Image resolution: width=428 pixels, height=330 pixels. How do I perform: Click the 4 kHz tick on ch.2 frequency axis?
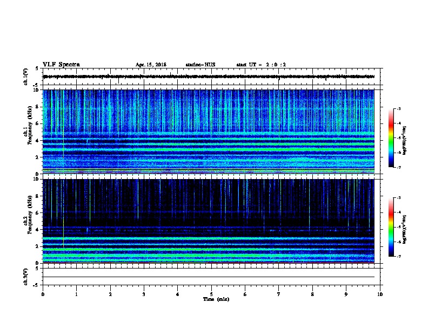pyautogui.click(x=38, y=230)
